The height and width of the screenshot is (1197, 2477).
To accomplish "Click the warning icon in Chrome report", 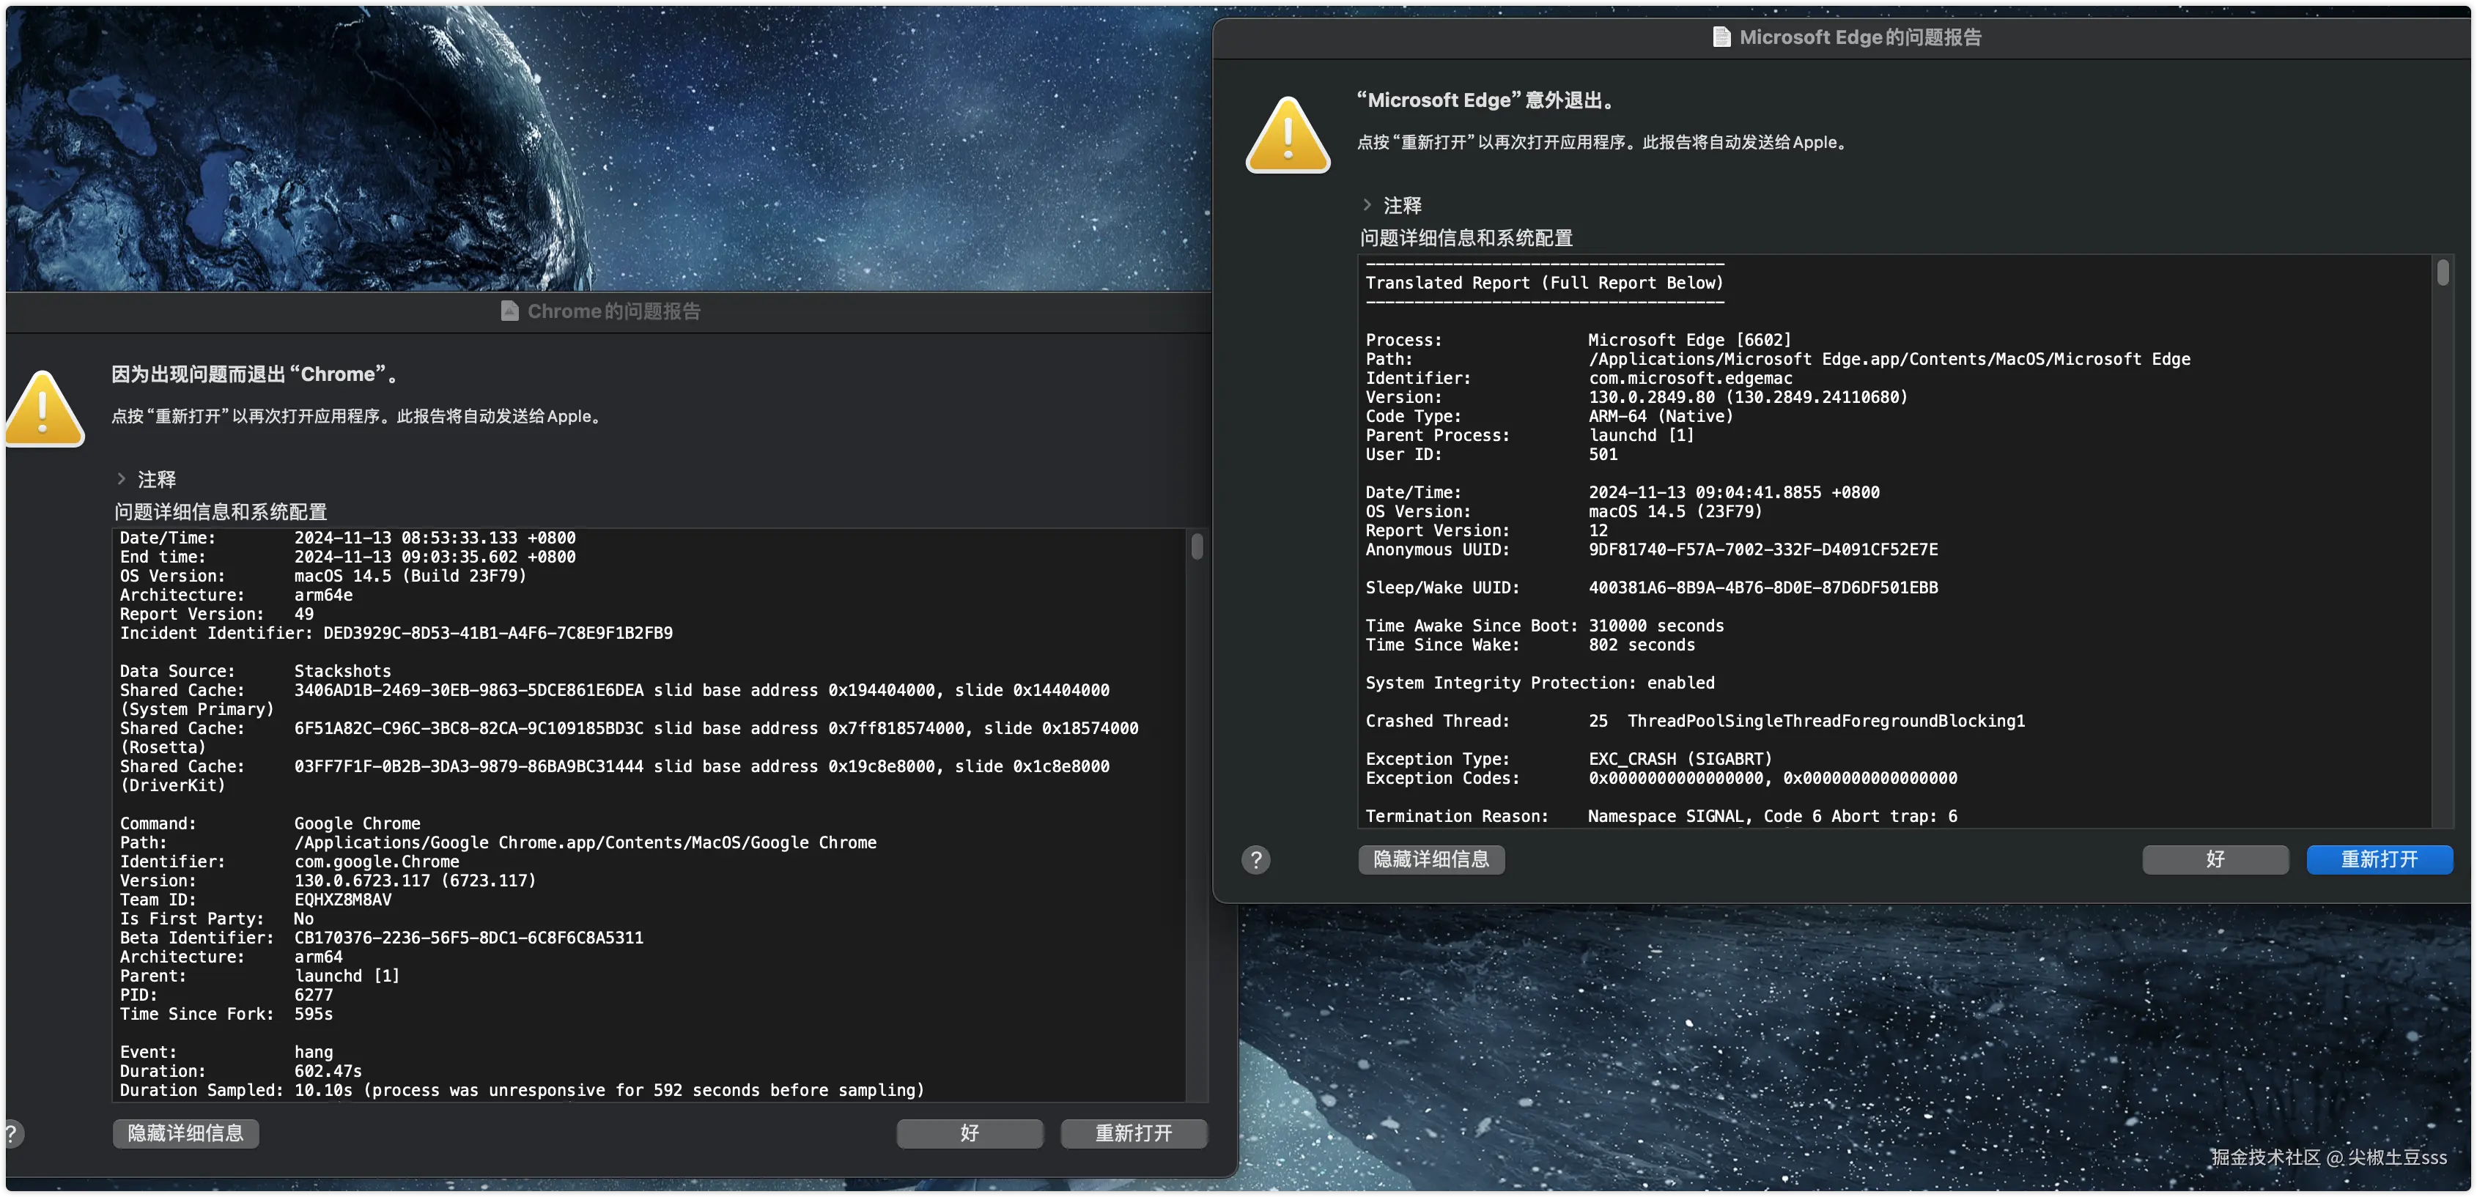I will coord(44,410).
